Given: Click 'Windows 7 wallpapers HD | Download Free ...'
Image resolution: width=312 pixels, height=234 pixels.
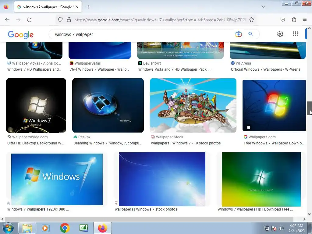Looking at the screenshot, I should (x=255, y=209).
